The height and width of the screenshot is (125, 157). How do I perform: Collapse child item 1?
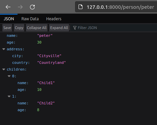pos(9,97)
